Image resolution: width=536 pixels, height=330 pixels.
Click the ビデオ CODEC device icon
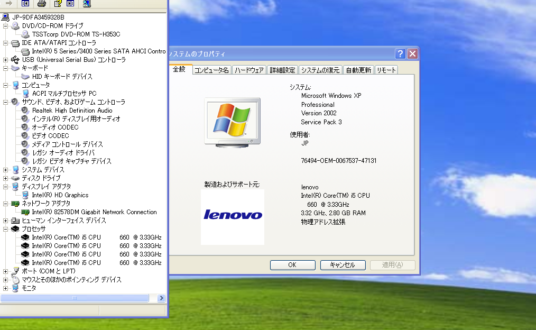pyautogui.click(x=25, y=136)
